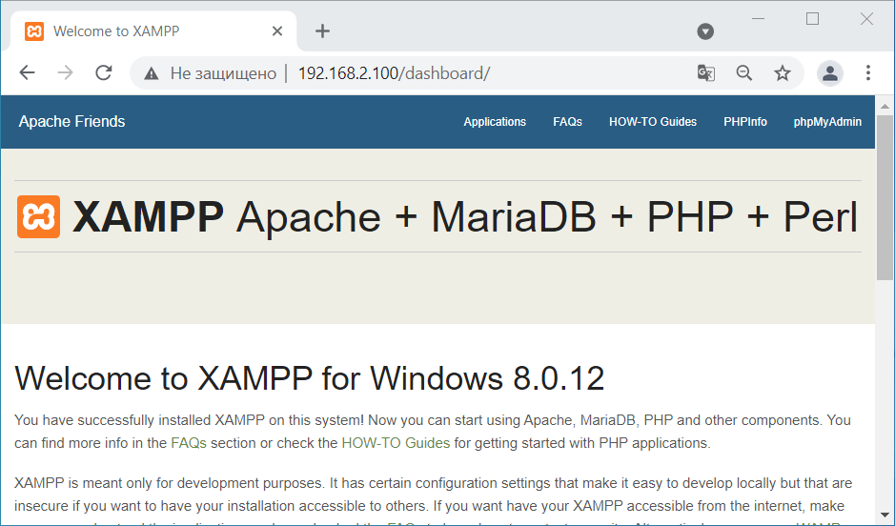Open PHPInfo from the navbar
This screenshot has width=895, height=526.
point(745,122)
